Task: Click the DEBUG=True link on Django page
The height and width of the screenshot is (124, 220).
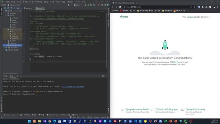Action: tap(175, 62)
